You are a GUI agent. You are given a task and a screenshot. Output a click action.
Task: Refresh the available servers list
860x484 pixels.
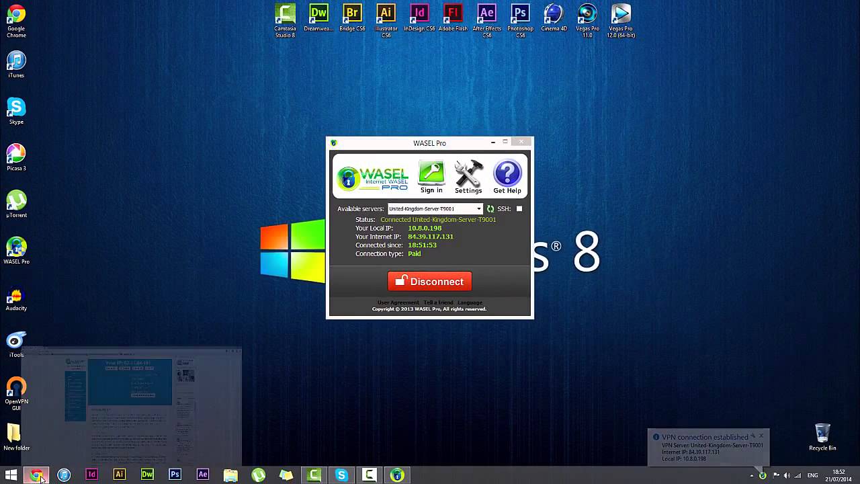[x=490, y=209]
